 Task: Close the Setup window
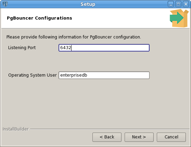(186, 4)
